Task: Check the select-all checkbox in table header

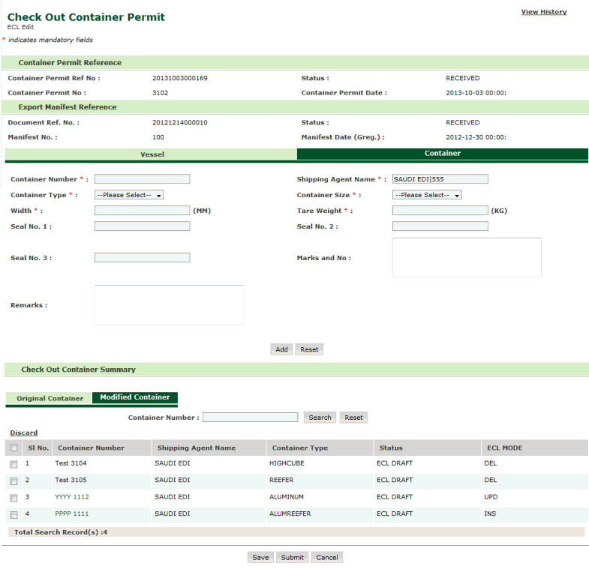Action: point(14,448)
